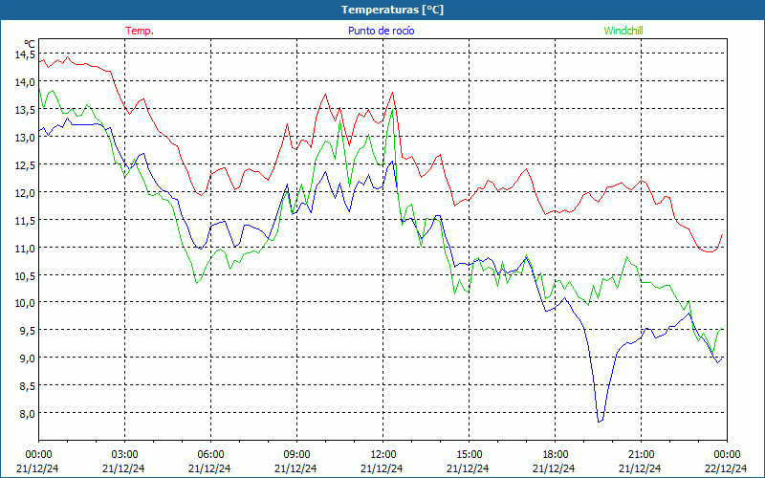Click the 11,0 y-axis value
Screen dimensions: 765x478
click(25, 248)
